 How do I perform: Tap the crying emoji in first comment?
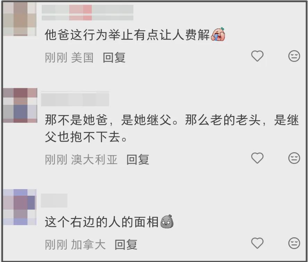(218, 34)
